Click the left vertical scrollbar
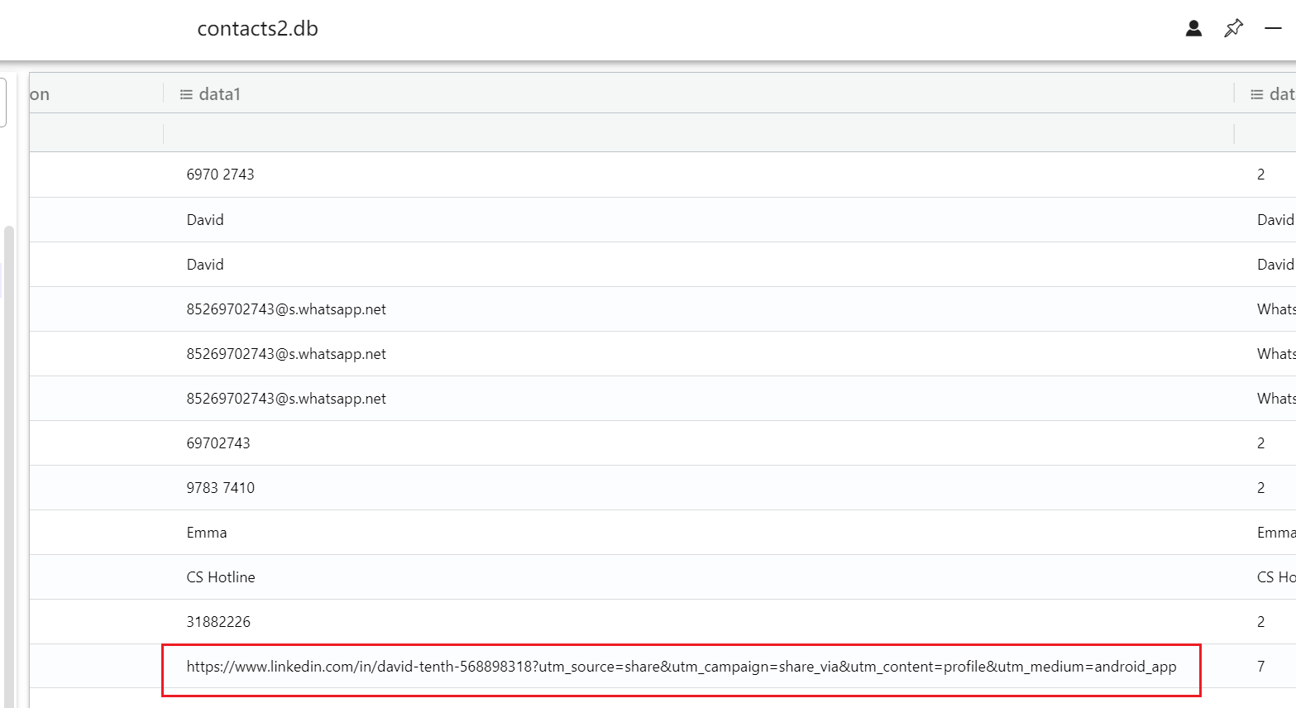Screen dimensions: 1296x708 pyautogui.click(x=9, y=463)
